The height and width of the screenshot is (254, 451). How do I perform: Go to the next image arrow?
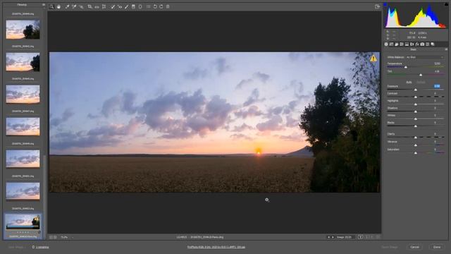[x=333, y=237]
